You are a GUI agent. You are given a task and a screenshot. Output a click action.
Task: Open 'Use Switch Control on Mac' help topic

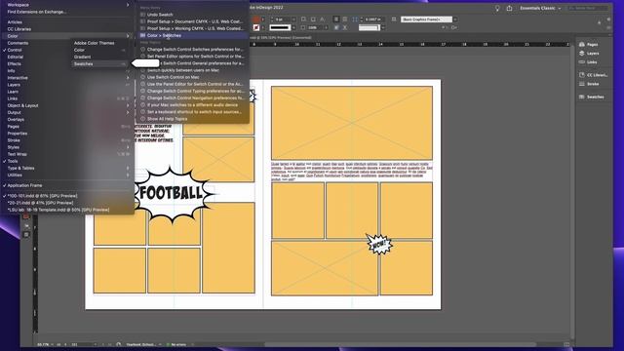174,77
